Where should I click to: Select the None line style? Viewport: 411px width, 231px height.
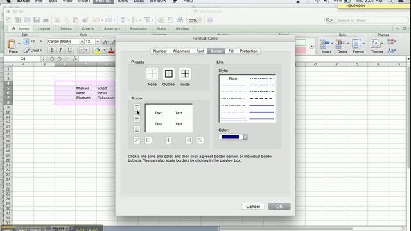[233, 78]
